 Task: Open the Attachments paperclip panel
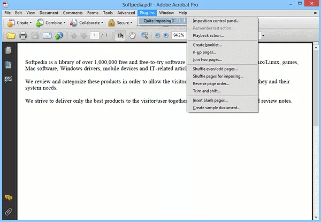click(9, 210)
